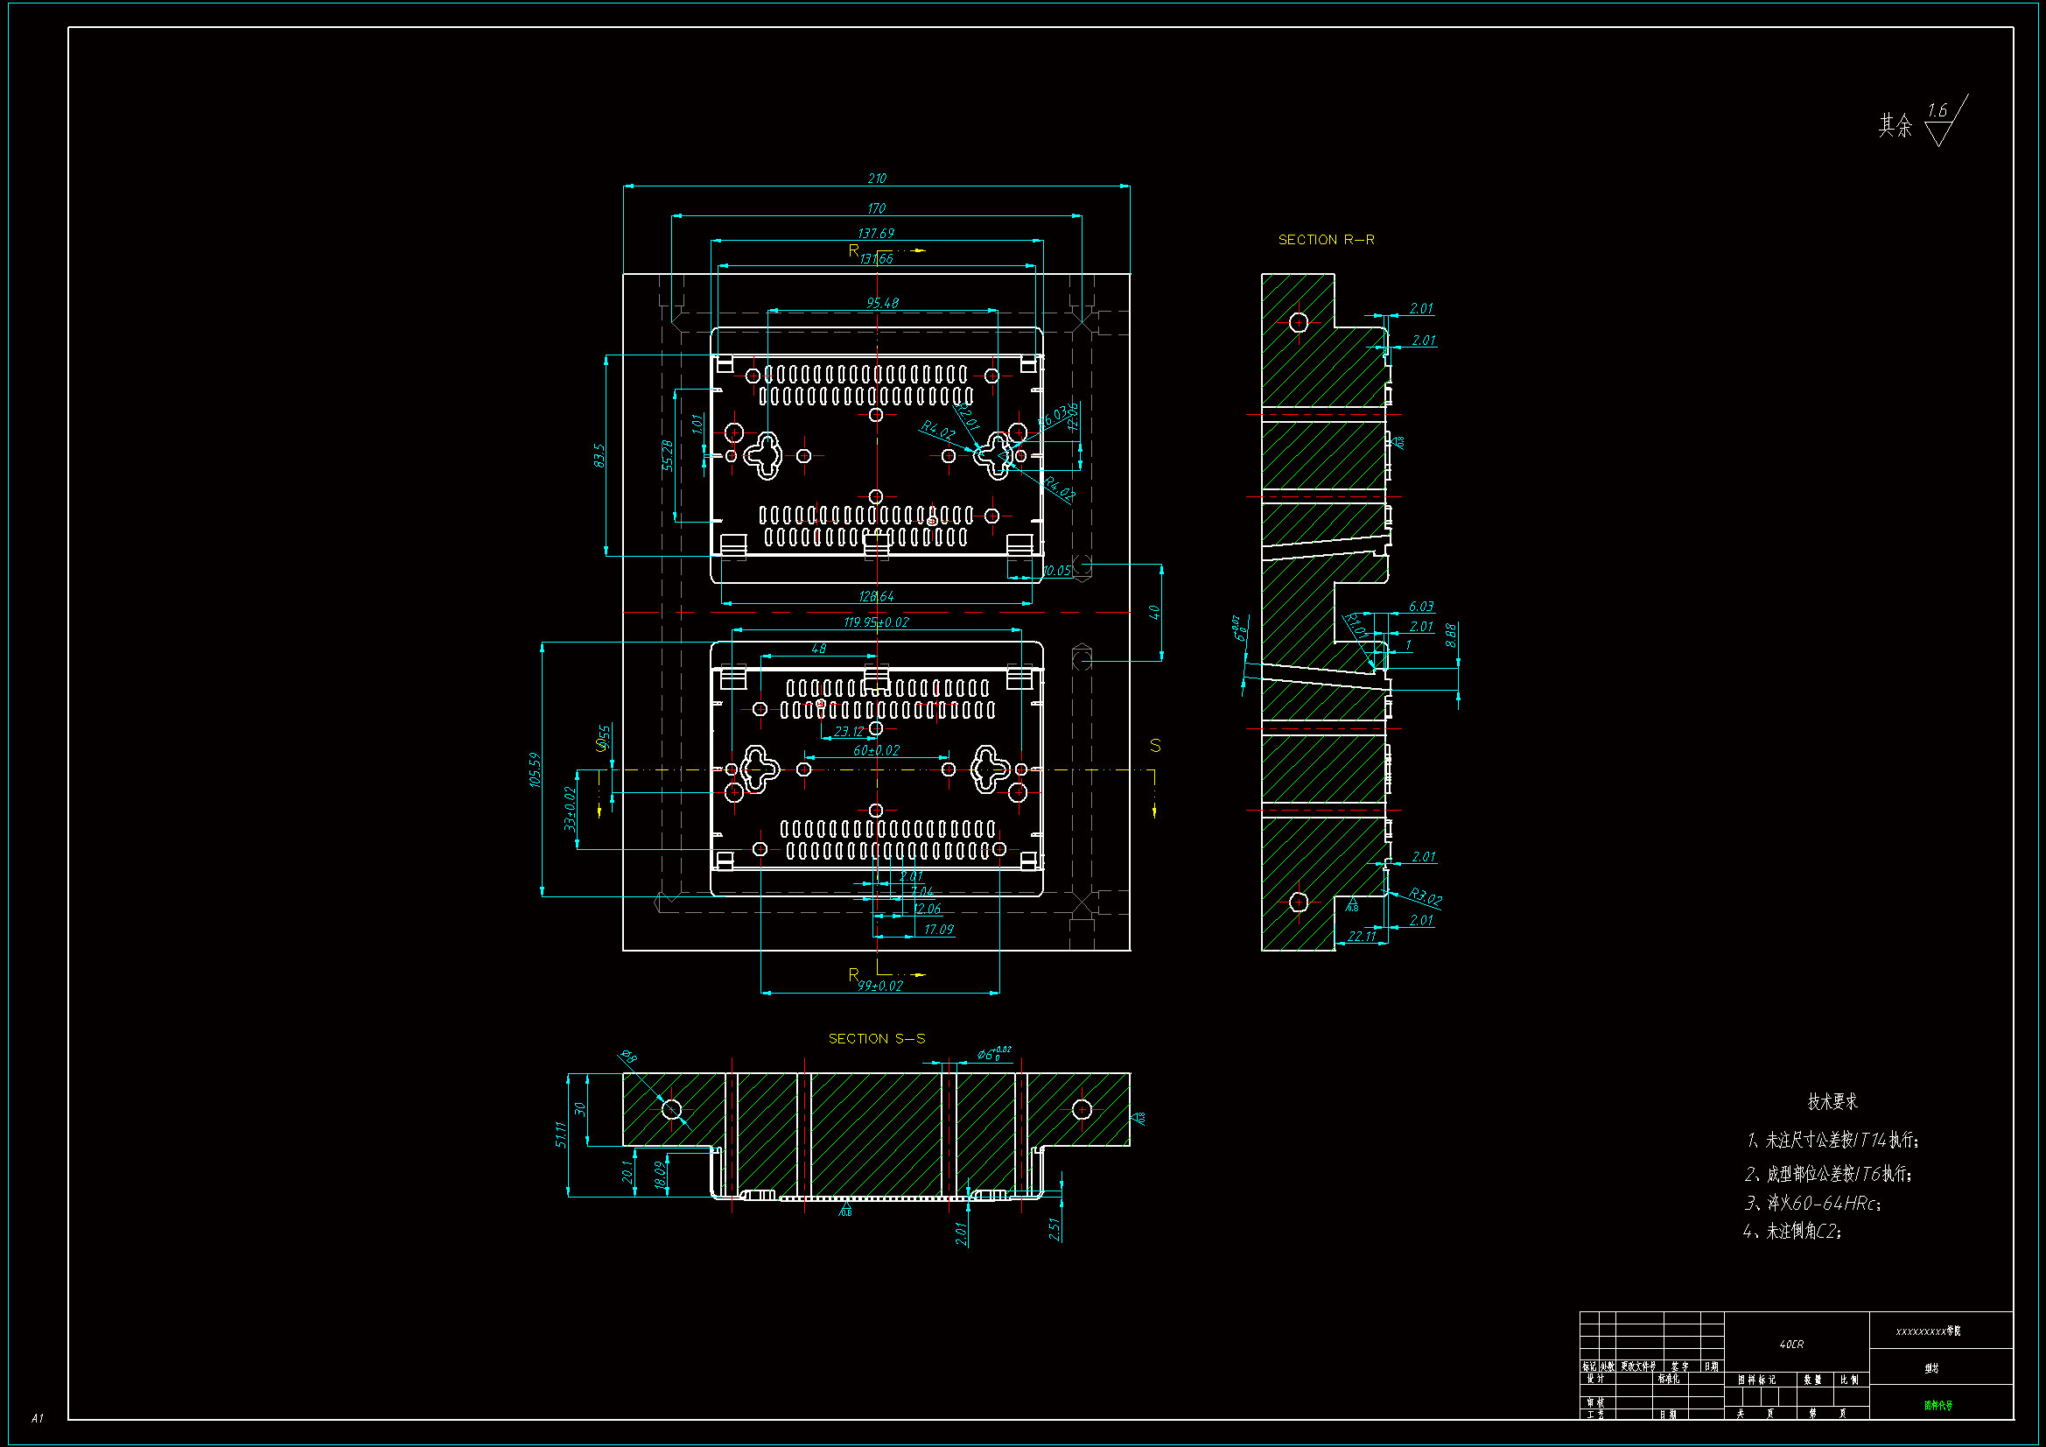This screenshot has width=2046, height=1447.
Task: Select the 51.11 dimension in section S-S
Action: coord(561,1134)
